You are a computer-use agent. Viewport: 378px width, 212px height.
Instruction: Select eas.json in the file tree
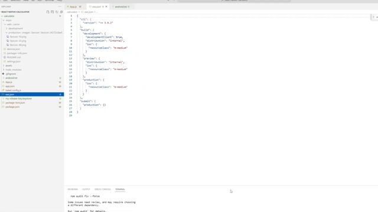tap(32, 94)
